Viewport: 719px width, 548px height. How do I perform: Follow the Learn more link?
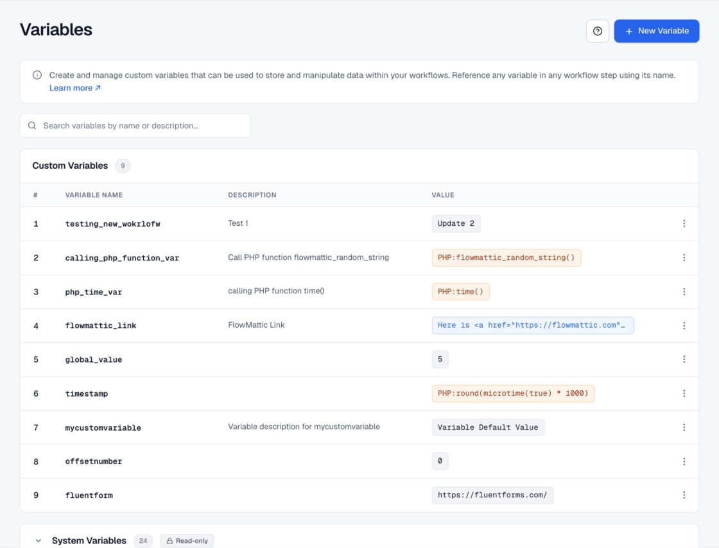(75, 88)
